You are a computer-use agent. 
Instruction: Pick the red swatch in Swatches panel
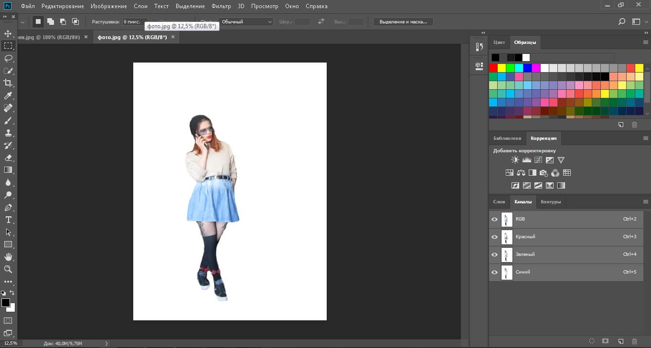coord(493,68)
